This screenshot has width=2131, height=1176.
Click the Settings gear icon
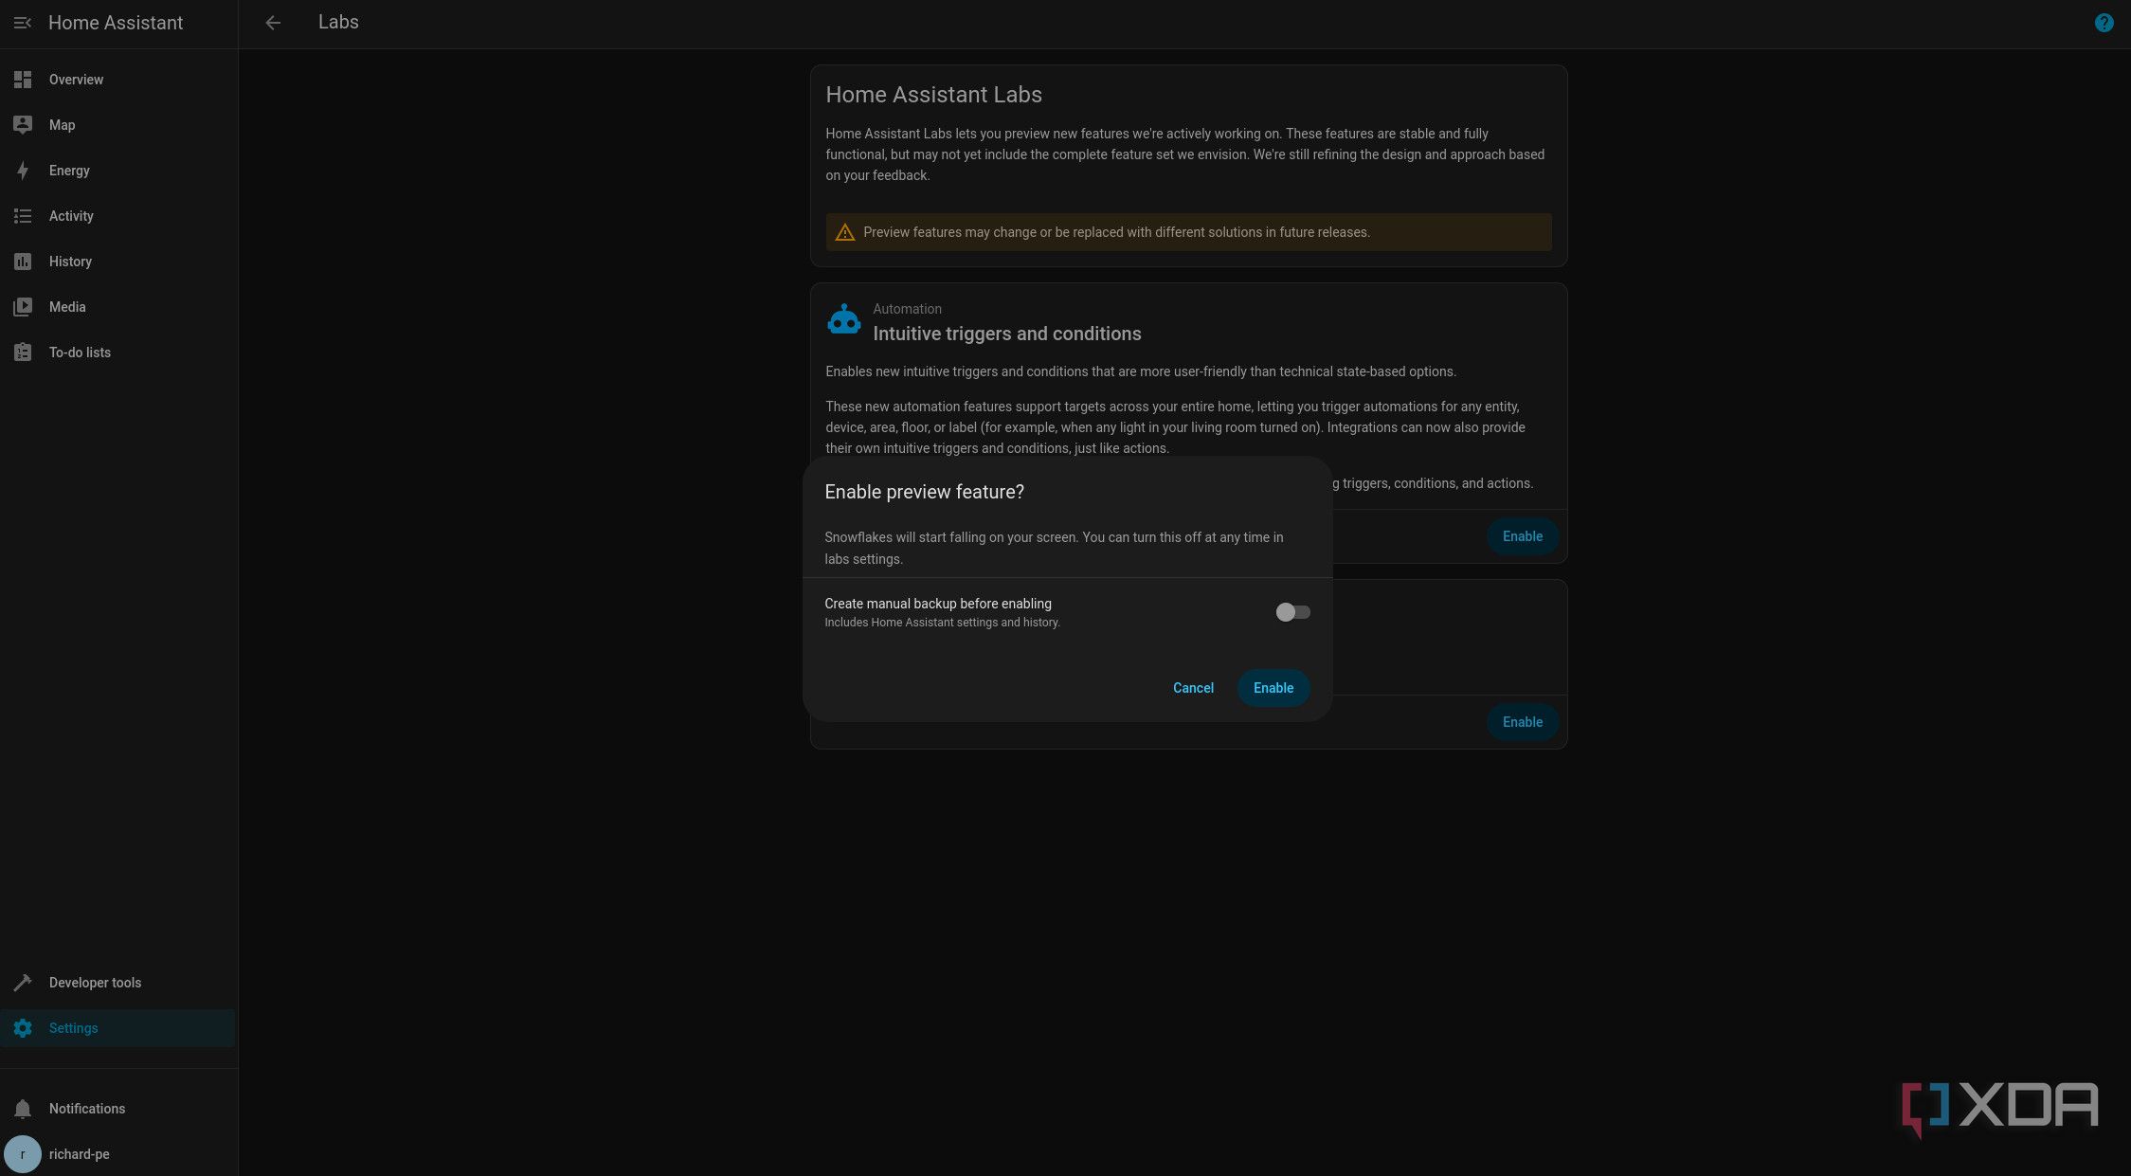click(23, 1028)
